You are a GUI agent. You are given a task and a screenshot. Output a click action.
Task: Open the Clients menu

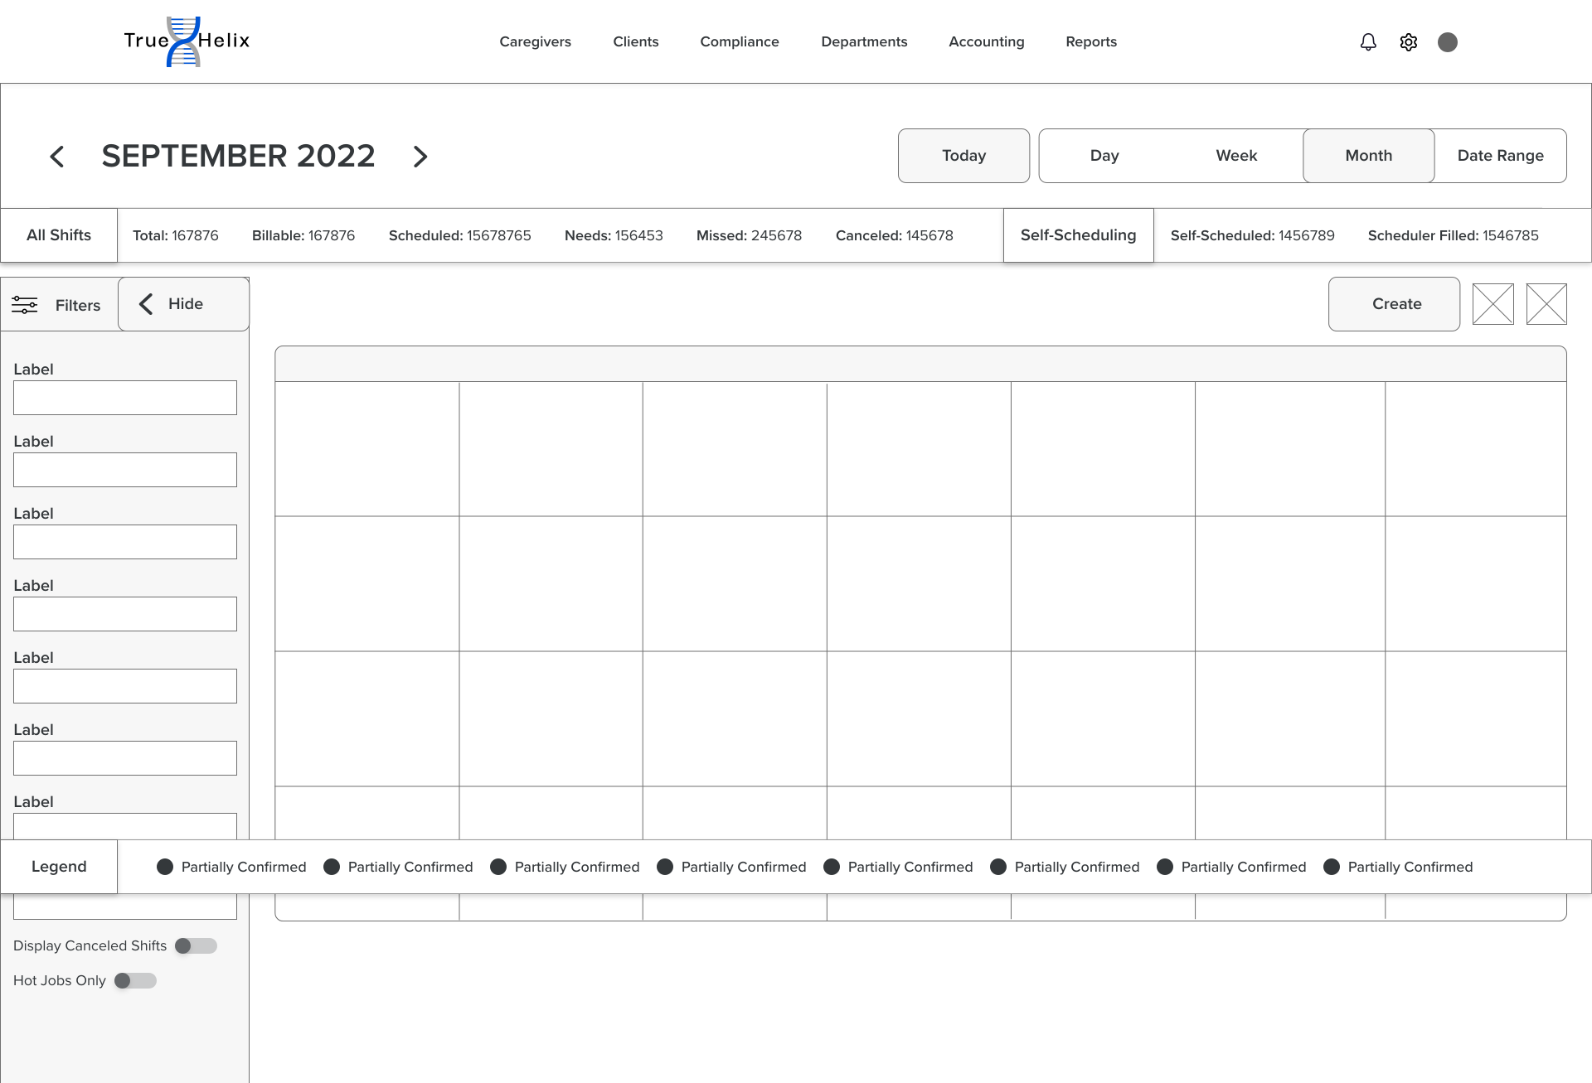635,41
